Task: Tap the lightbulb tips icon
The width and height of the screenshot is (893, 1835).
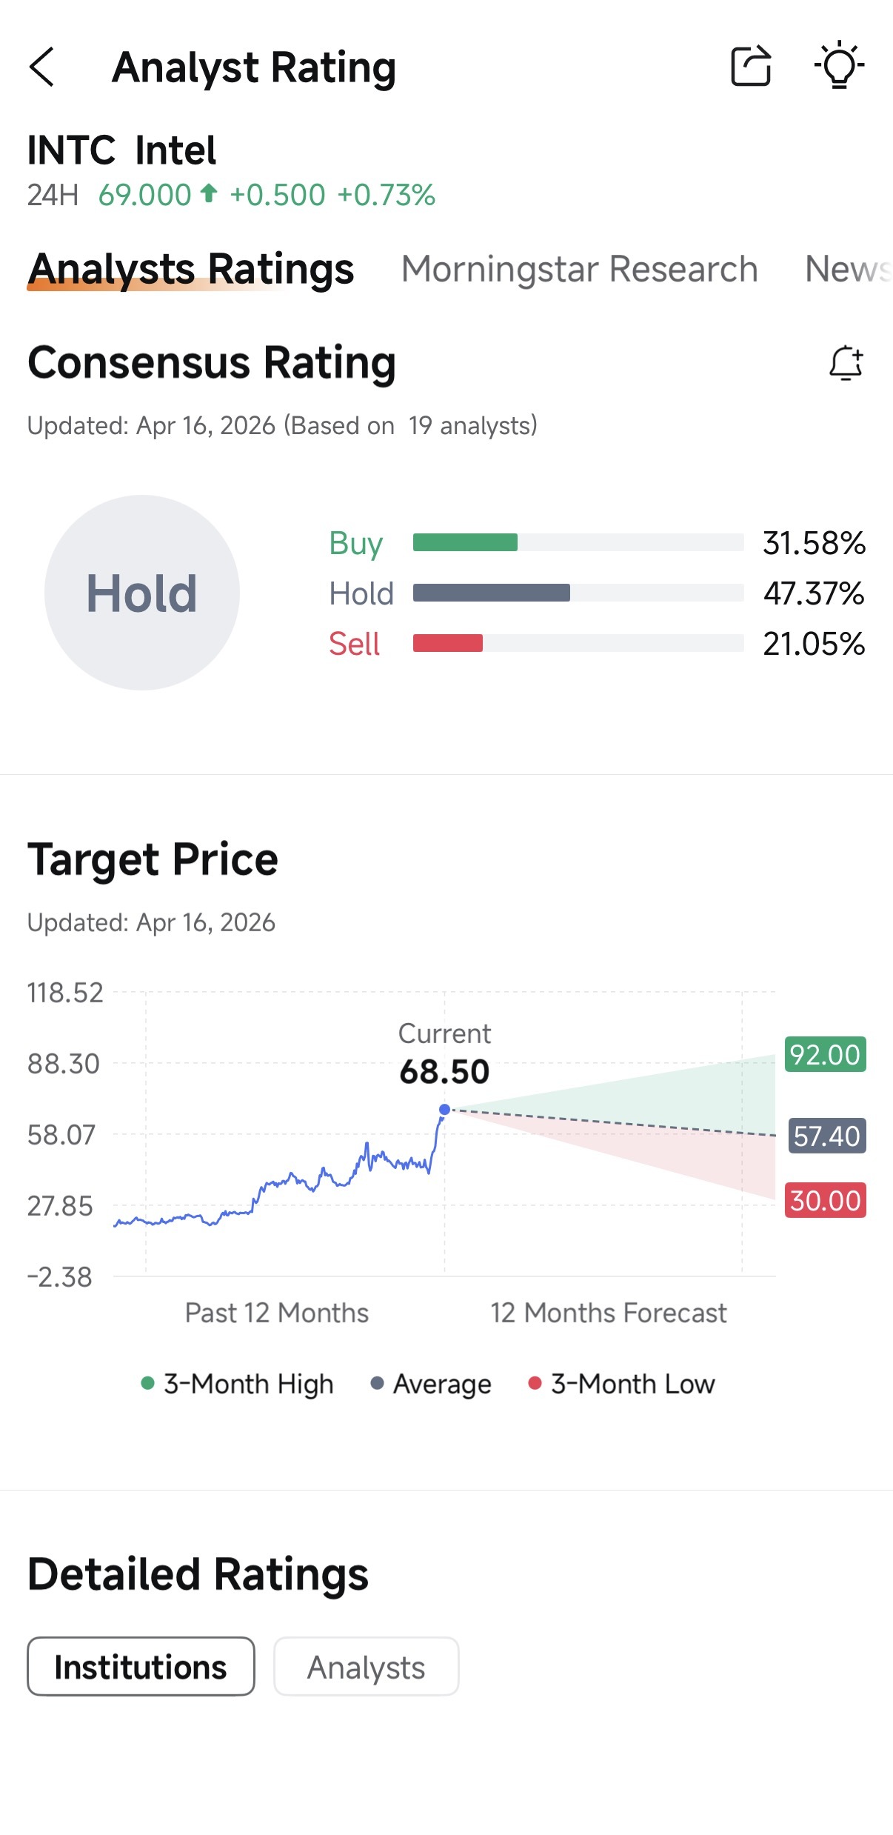Action: tap(839, 65)
